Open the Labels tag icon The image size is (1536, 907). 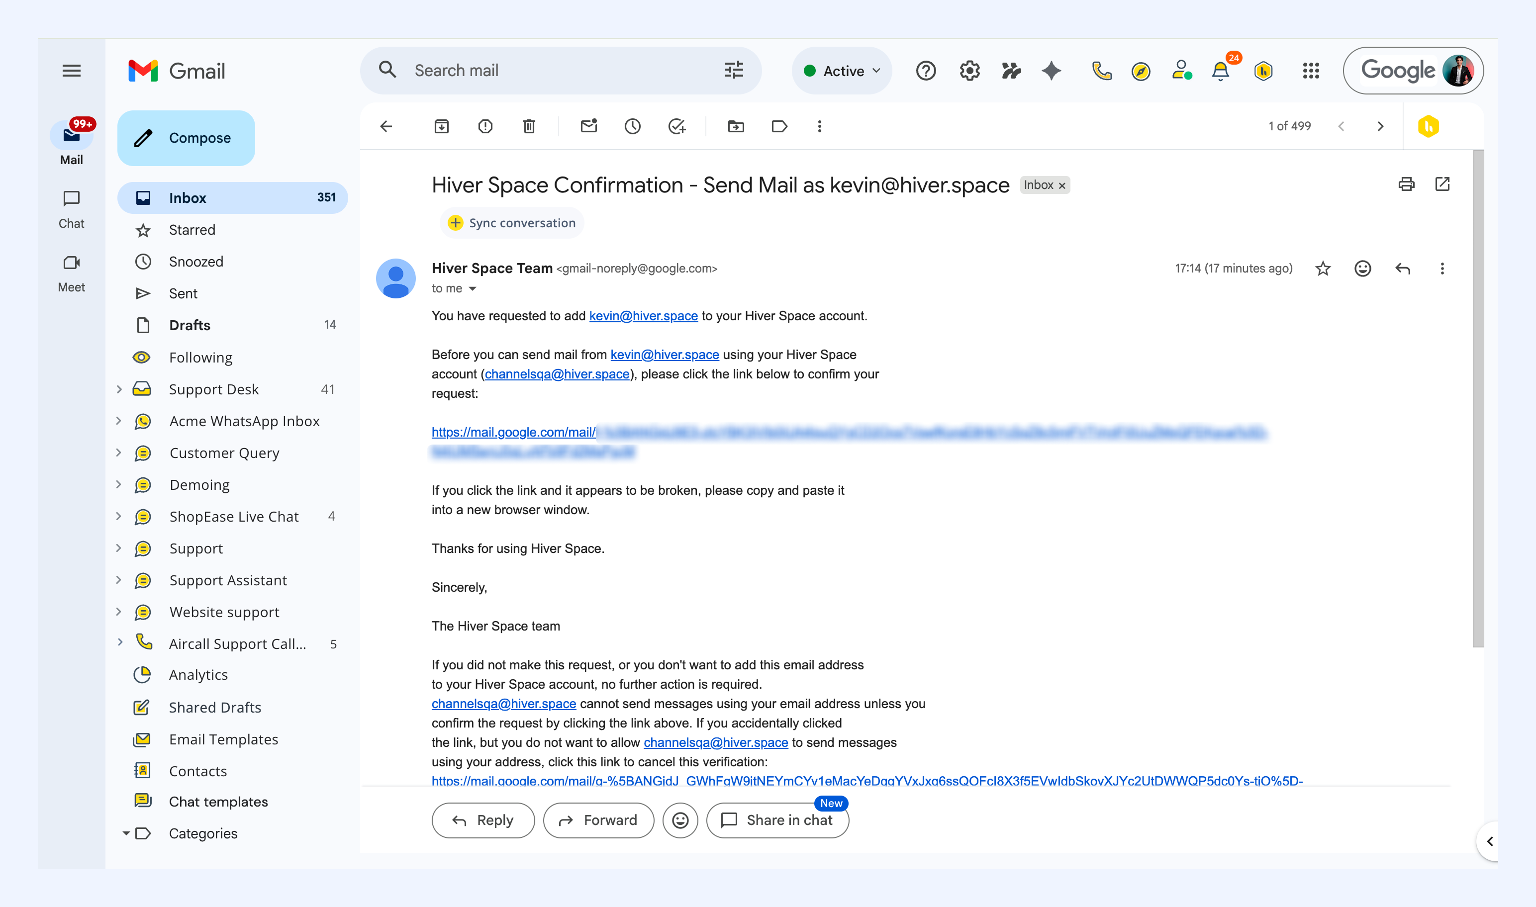(779, 126)
